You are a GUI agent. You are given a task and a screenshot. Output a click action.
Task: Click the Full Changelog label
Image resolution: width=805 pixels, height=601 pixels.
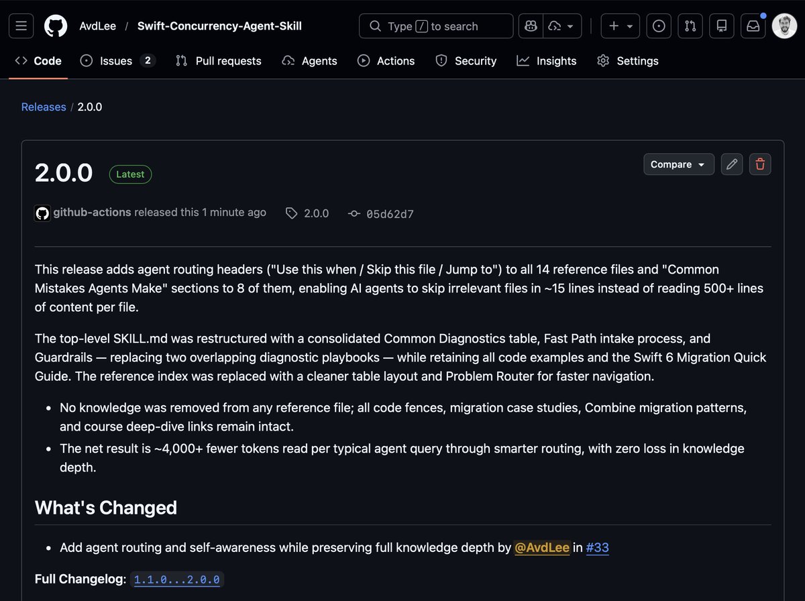[x=81, y=579]
